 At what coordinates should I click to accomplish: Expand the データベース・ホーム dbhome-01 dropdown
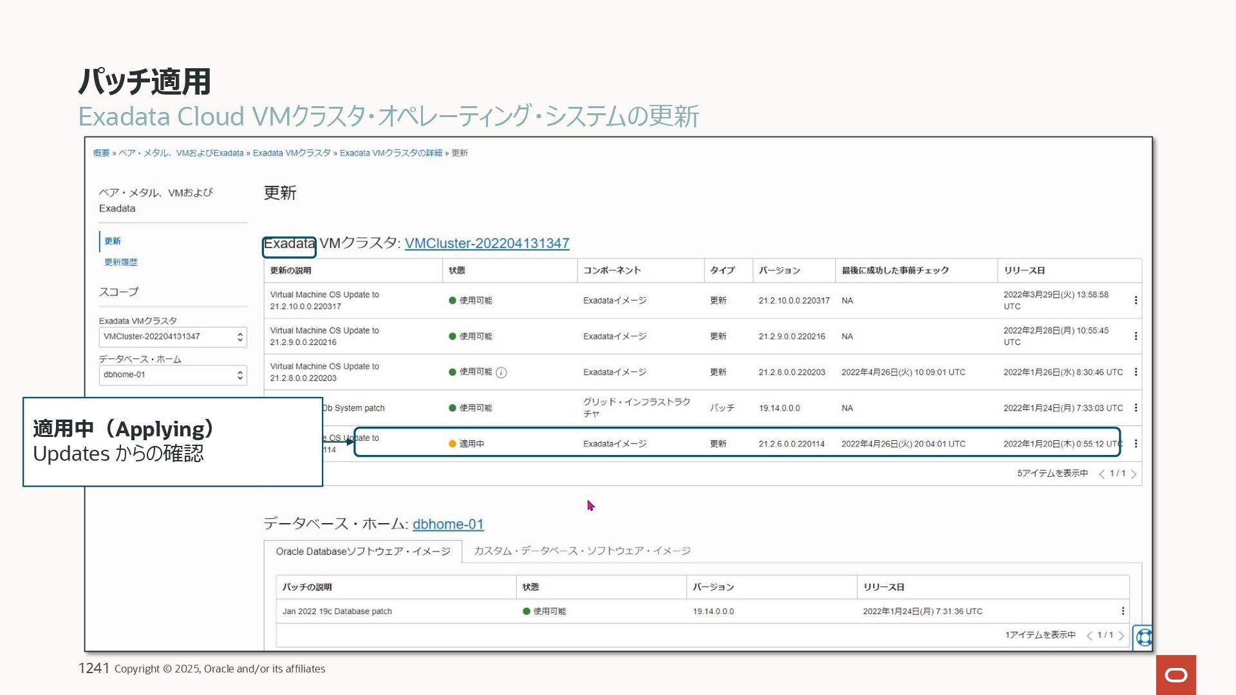click(173, 375)
